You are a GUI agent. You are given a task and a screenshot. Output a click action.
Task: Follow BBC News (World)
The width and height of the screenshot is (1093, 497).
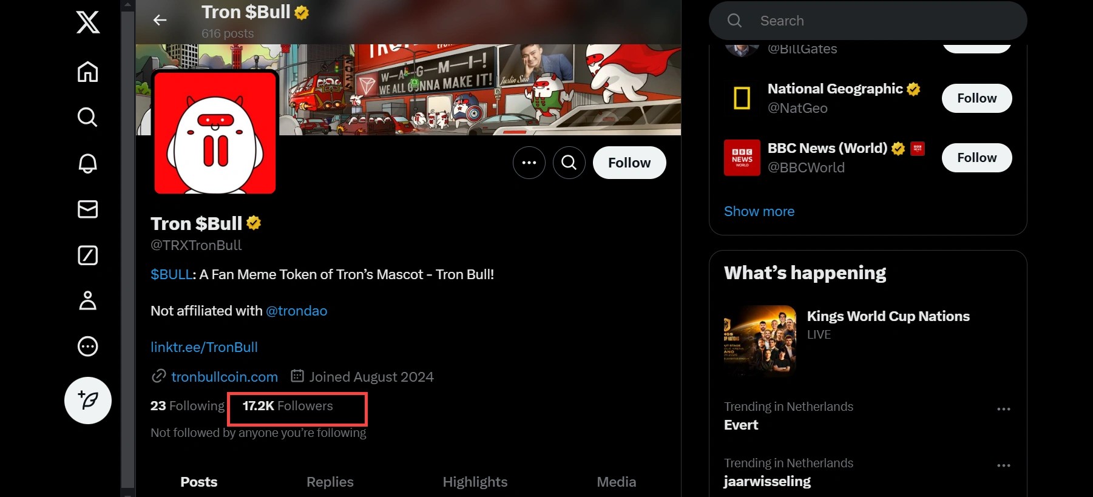point(977,158)
